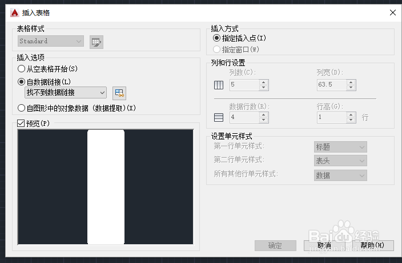
Task: Decrease 数据行数 with down spinner arrow
Action: [x=264, y=120]
